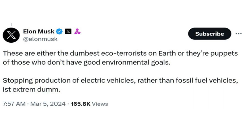
Task: Click the word Views beside the count
Action: pyautogui.click(x=100, y=104)
